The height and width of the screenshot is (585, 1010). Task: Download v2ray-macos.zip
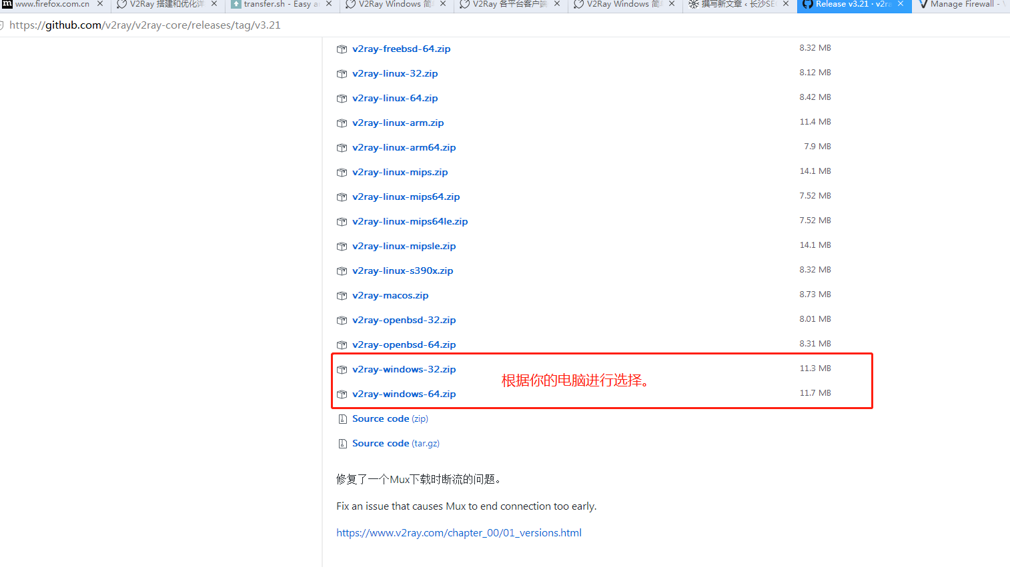[x=390, y=295]
